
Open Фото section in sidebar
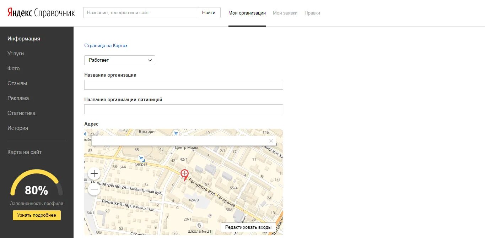[x=14, y=68]
